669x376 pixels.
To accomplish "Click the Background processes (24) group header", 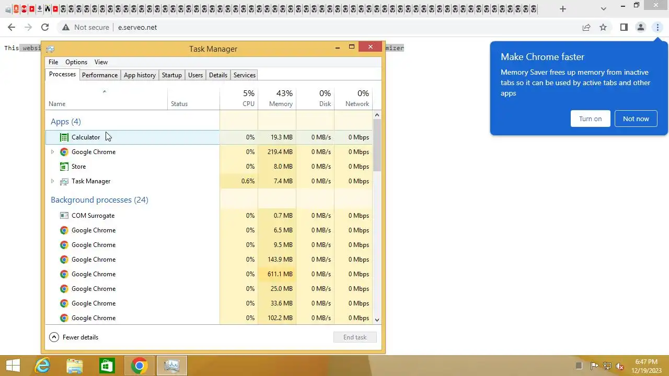I will click(99, 200).
